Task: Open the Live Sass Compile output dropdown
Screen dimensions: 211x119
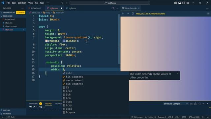Action: tap(176, 103)
